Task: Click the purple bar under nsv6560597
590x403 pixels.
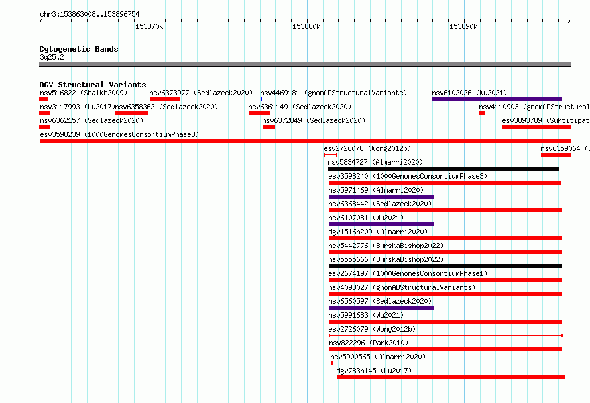Action: coord(382,308)
